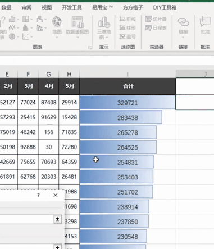Insert a column or bar chart
Viewport: 214px width, 249px height.
(x=12, y=19)
